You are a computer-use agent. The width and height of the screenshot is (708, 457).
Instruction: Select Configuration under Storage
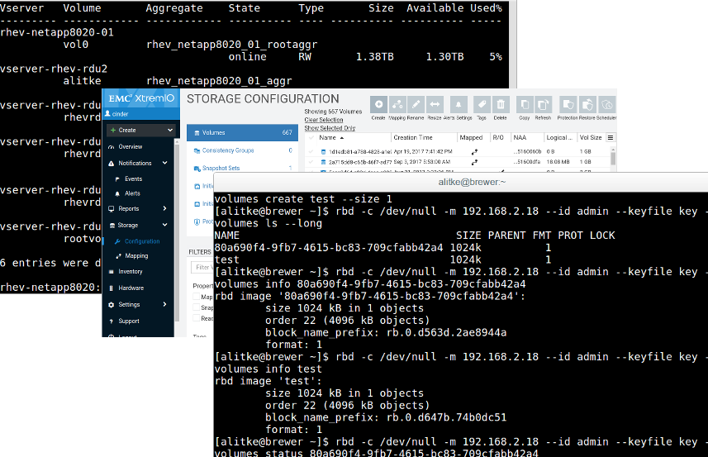coord(142,241)
